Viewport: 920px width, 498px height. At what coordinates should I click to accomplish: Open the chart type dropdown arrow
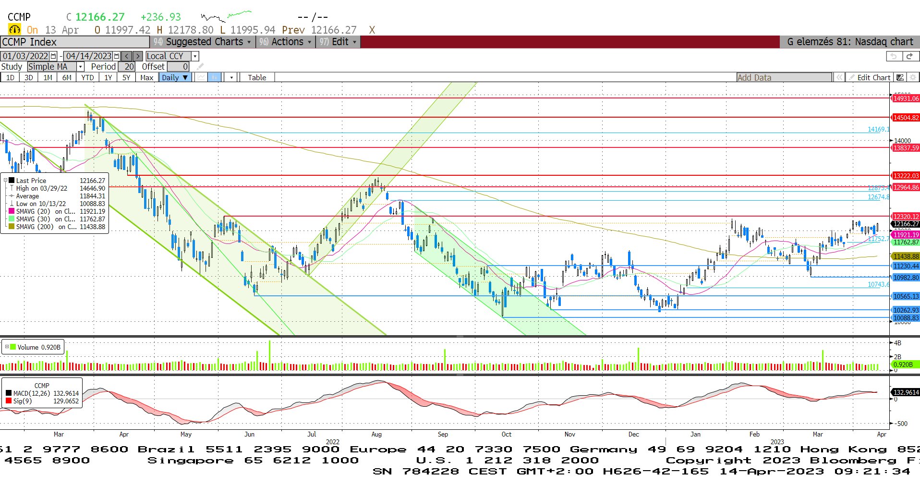231,77
